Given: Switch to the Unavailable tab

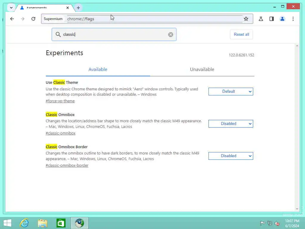Looking at the screenshot, I should click(202, 69).
